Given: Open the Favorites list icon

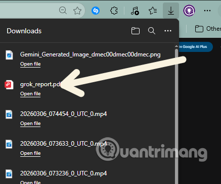Looking at the screenshot, I should click(x=153, y=11).
